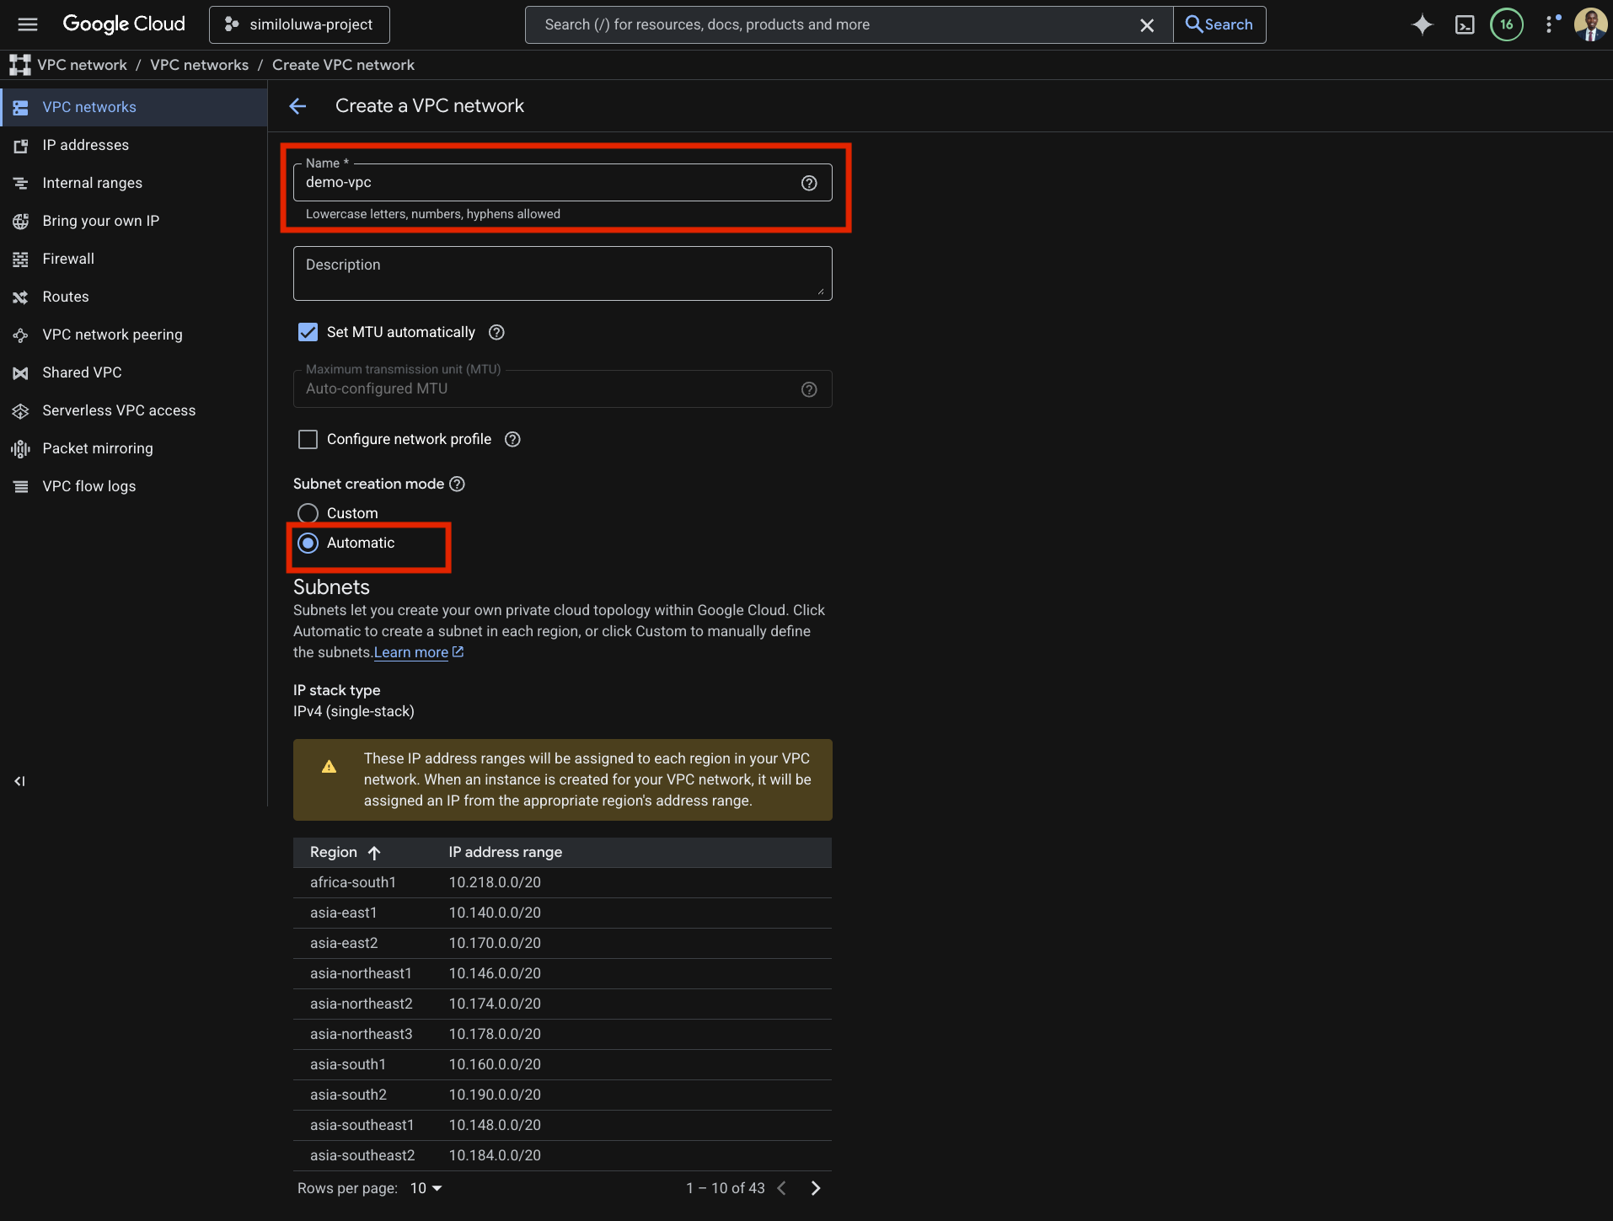Open Firewall in the sidebar
Image resolution: width=1613 pixels, height=1221 pixels.
[x=68, y=259]
